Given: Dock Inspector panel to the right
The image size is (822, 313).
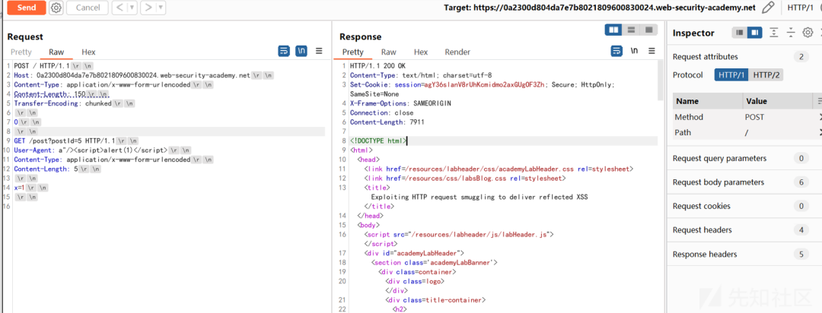Looking at the screenshot, I should click(754, 33).
